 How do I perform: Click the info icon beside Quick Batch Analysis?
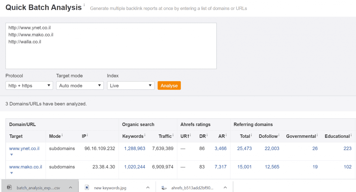[x=84, y=5]
